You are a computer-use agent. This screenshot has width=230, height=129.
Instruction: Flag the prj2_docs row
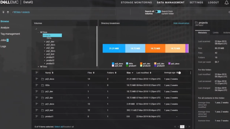[37, 79]
